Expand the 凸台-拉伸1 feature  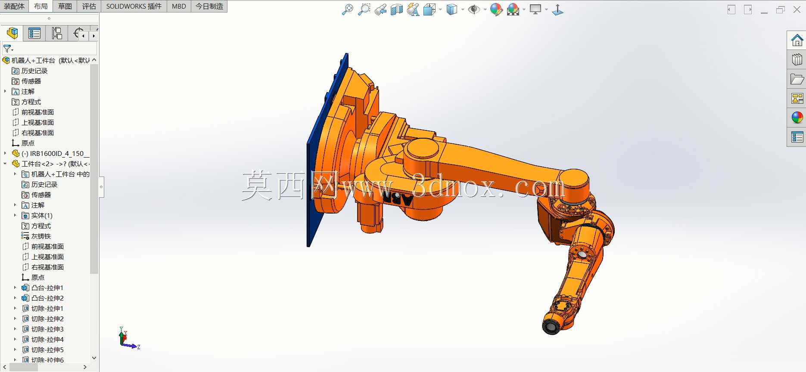pos(15,288)
